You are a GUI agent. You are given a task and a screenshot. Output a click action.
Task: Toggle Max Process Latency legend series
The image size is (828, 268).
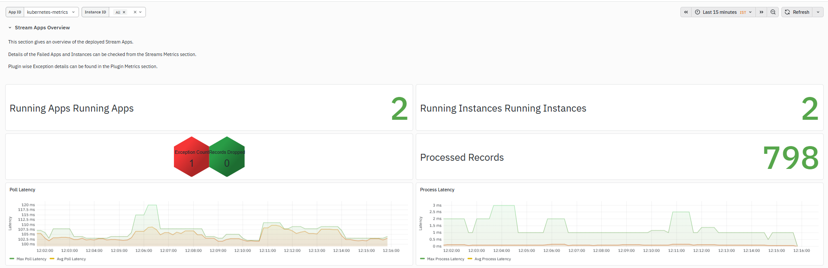(442, 259)
